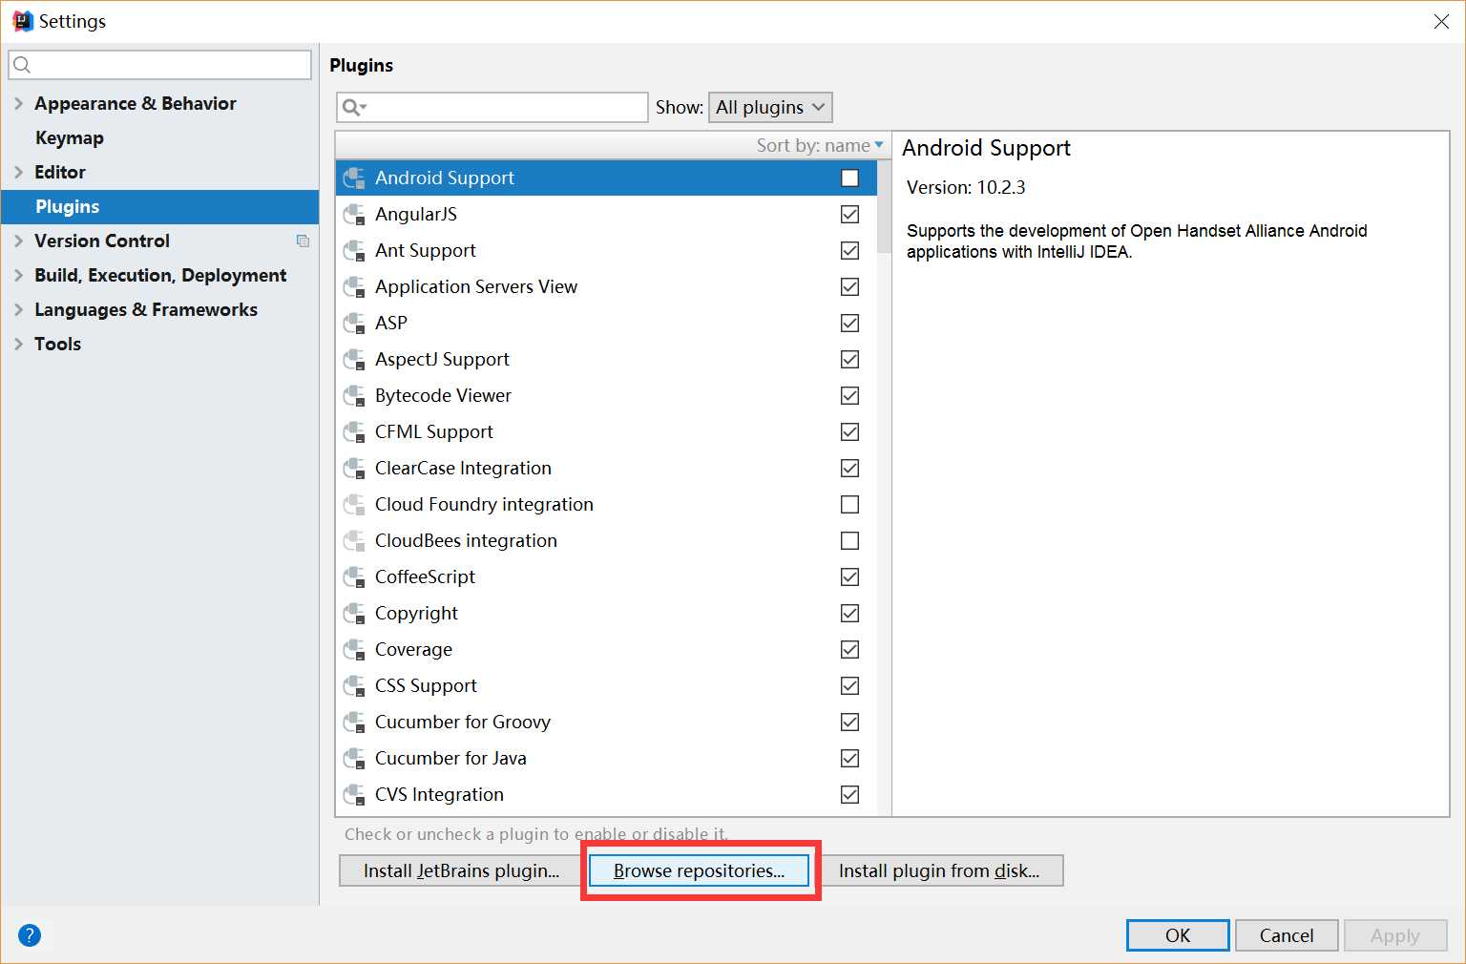This screenshot has height=964, width=1466.
Task: Click the magnifier icon in settings search box
Action: pyautogui.click(x=23, y=65)
